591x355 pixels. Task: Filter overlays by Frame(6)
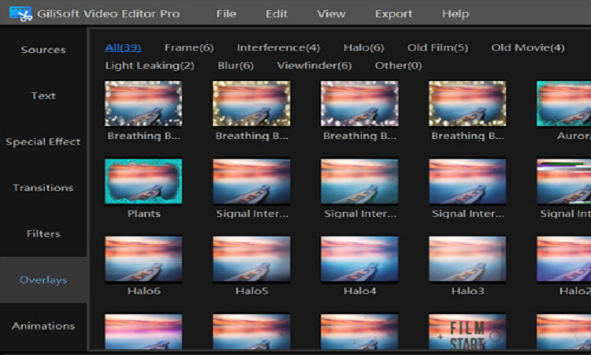pos(188,48)
